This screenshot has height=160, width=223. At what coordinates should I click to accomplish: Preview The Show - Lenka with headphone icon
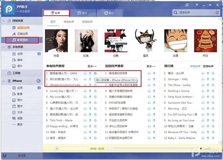(203, 85)
